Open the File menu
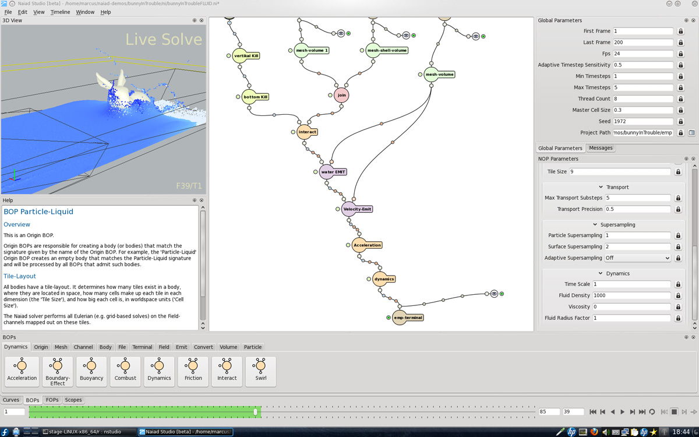699x437 pixels. click(x=8, y=12)
